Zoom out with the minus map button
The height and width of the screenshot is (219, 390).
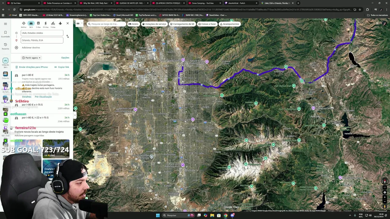pyautogui.click(x=385, y=202)
